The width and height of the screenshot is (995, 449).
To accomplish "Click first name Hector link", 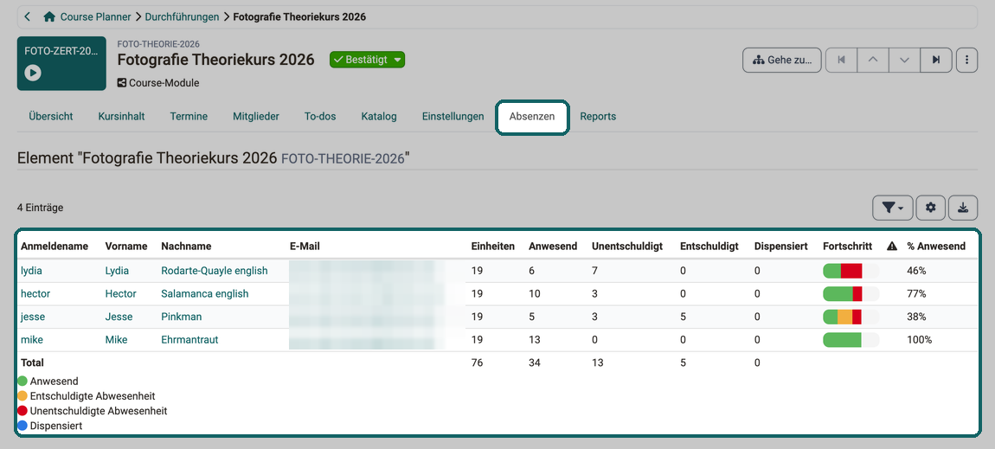I will 120,293.
